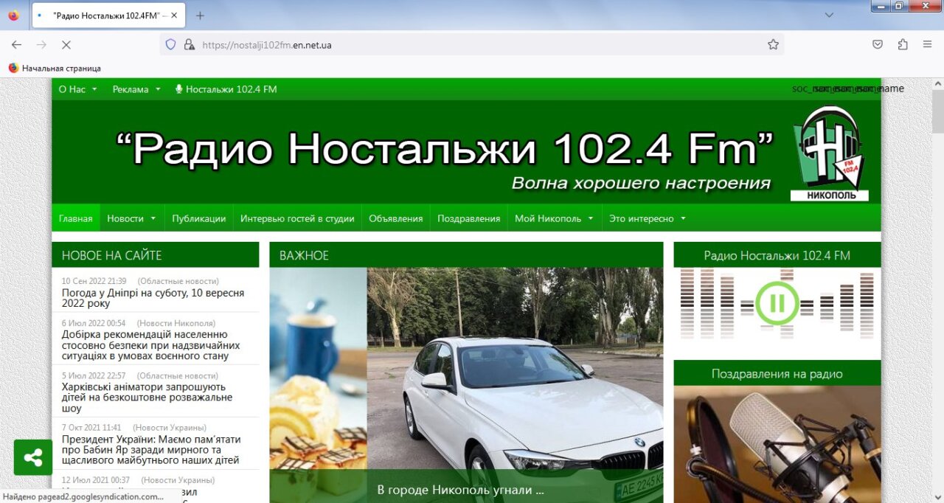The height and width of the screenshot is (503, 944).
Task: Expand the Мой Никополь menu dropdown
Action: coord(555,218)
